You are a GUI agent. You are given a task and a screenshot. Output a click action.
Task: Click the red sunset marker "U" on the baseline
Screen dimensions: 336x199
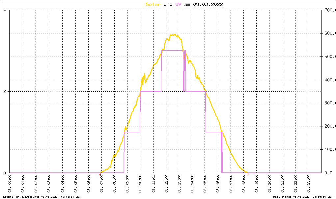pyautogui.click(x=247, y=174)
